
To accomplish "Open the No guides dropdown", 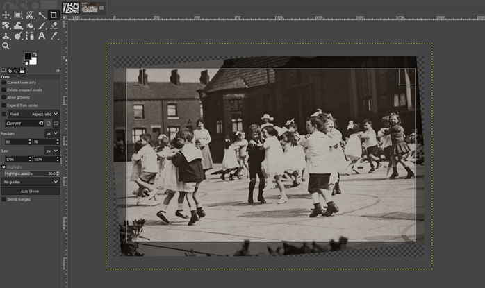I will [30, 182].
